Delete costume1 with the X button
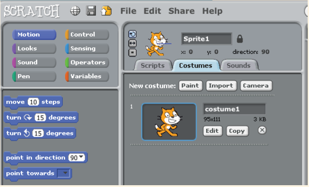 coord(262,130)
